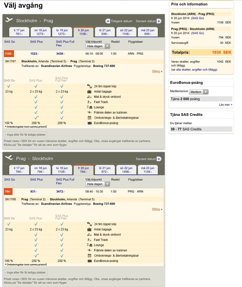Click the later dates arrow for Prag-Stockholm

(x=159, y=159)
